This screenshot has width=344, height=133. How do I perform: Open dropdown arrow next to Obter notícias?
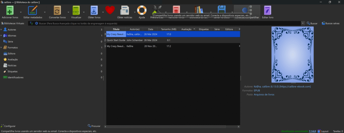pyautogui.click(x=135, y=12)
